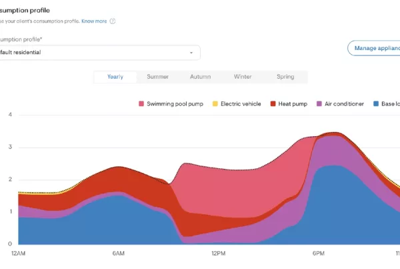
Task: Click the Swimming pool pump legend swatch
Action: point(141,104)
